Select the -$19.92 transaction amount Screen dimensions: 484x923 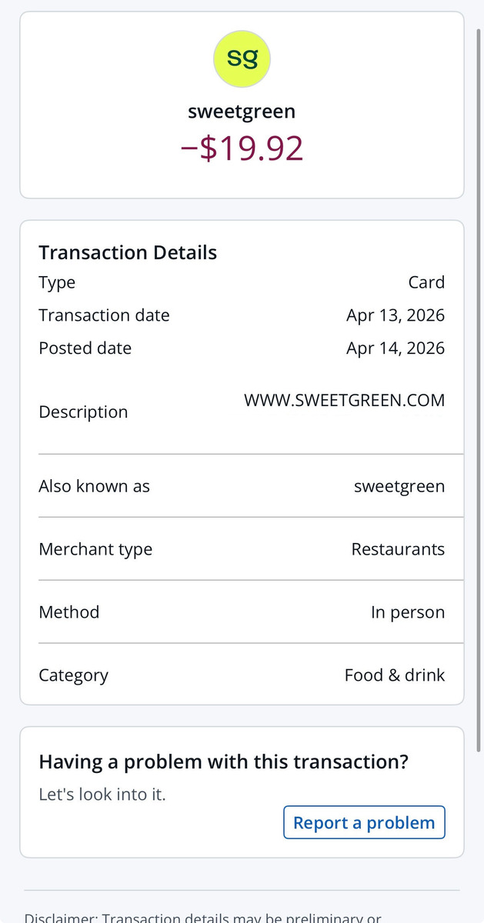point(242,148)
